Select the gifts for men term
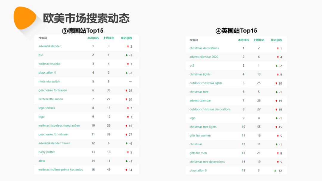Screen dimensions: 322x181 [x=198, y=153]
